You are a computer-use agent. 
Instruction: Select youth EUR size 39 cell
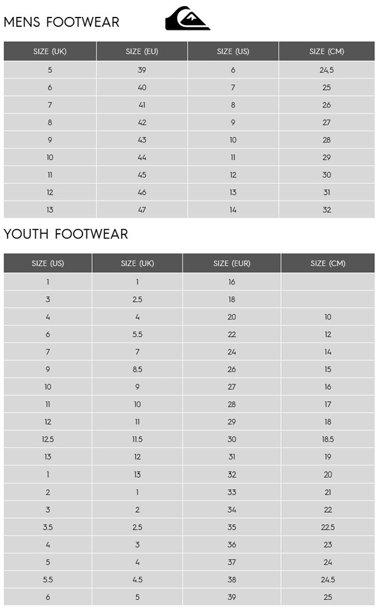232,597
